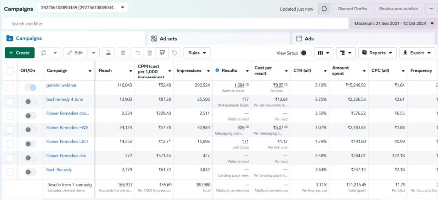Enable the View Setup toggle
This screenshot has height=200, width=438.
305,53
